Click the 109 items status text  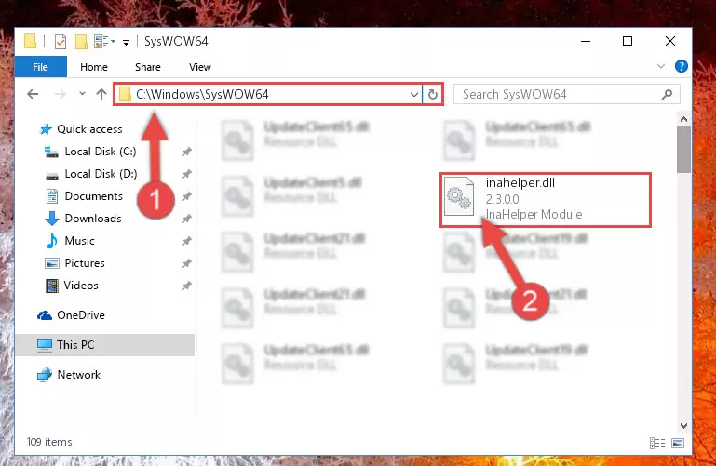pyautogui.click(x=49, y=442)
